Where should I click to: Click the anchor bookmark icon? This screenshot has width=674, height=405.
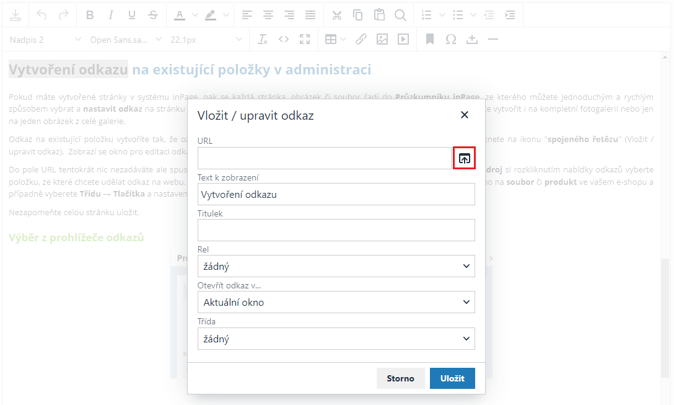[x=430, y=40]
